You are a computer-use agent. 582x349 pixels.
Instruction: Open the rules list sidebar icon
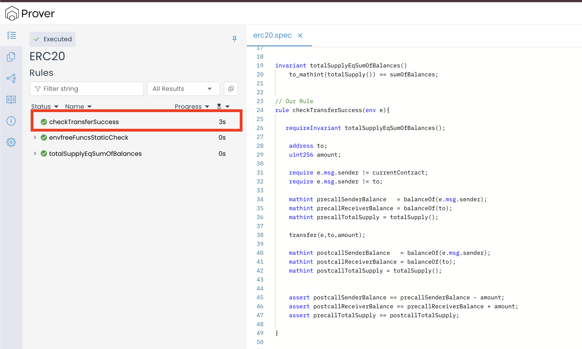[x=11, y=35]
